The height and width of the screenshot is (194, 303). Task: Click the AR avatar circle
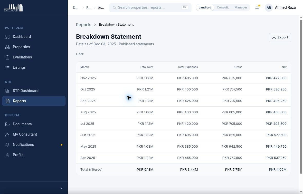(269, 8)
